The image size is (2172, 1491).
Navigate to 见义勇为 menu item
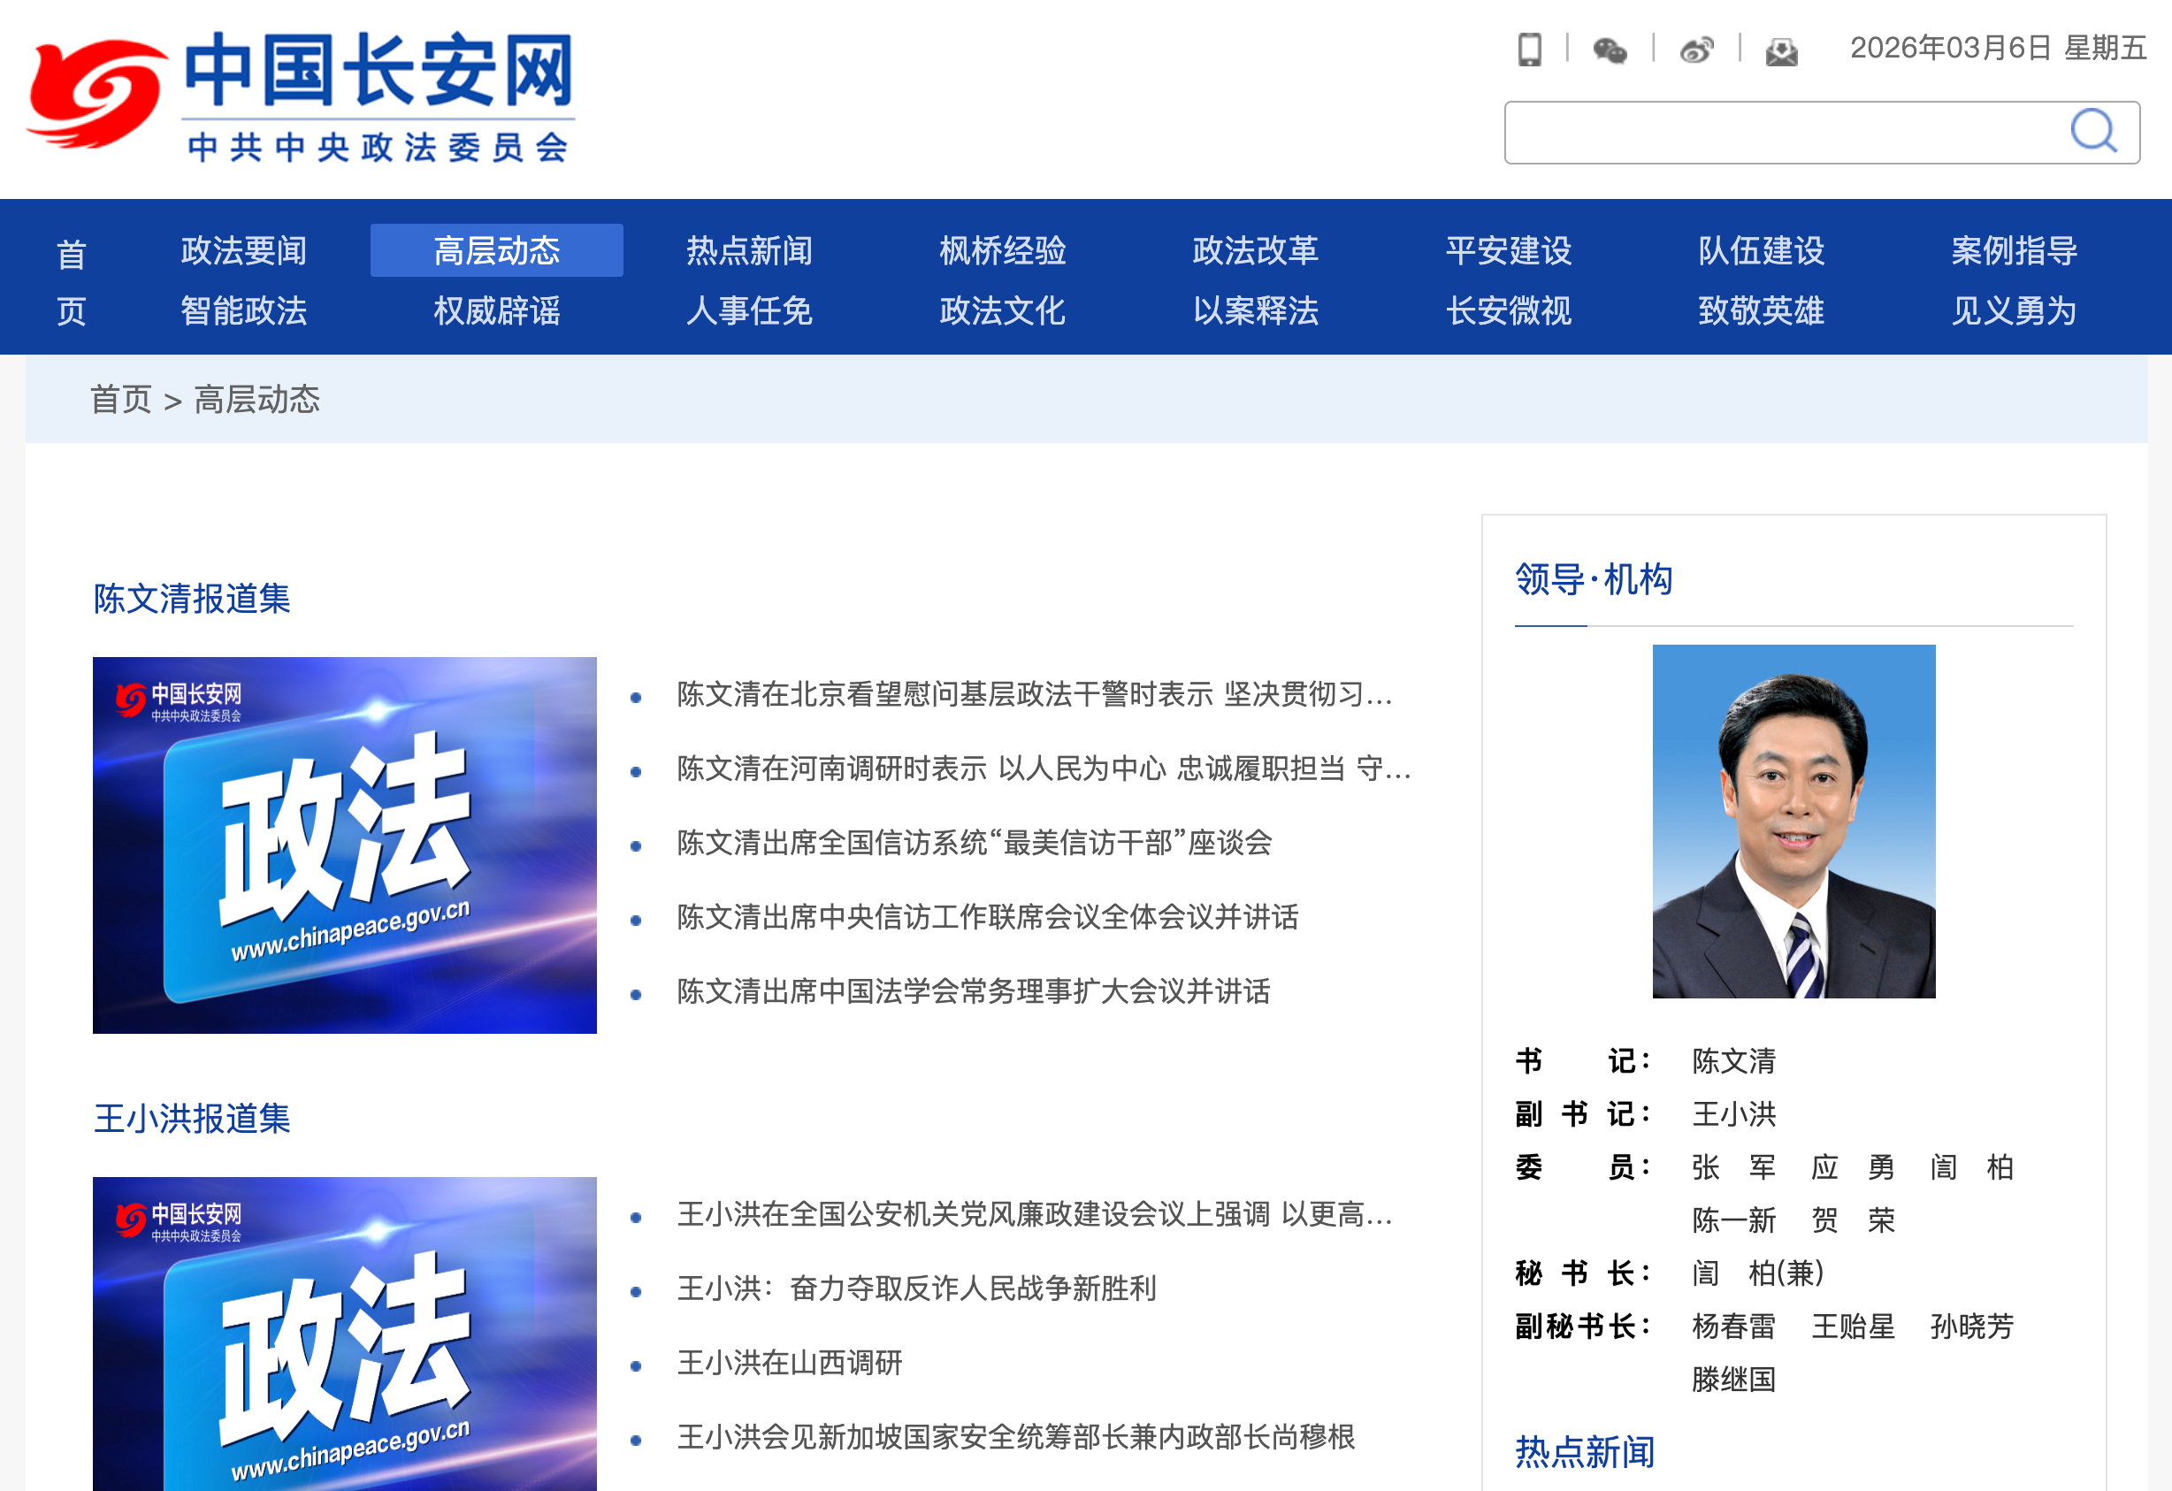point(2013,310)
